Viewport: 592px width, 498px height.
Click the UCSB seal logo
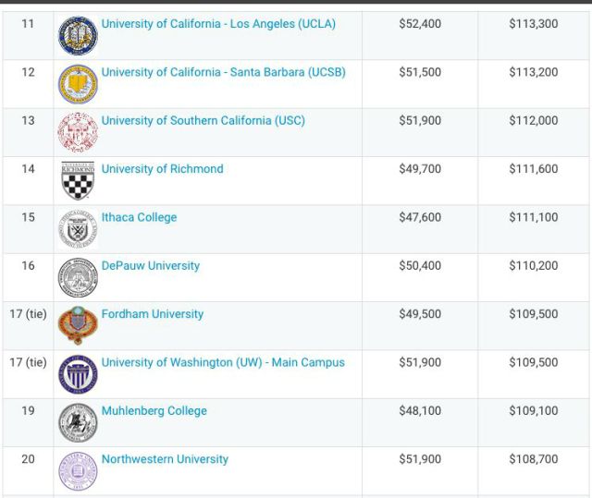78,84
